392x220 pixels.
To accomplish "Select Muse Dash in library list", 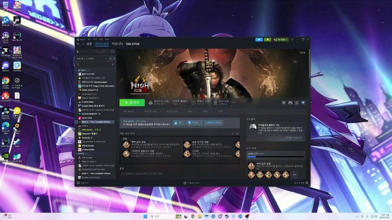I will click(87, 118).
